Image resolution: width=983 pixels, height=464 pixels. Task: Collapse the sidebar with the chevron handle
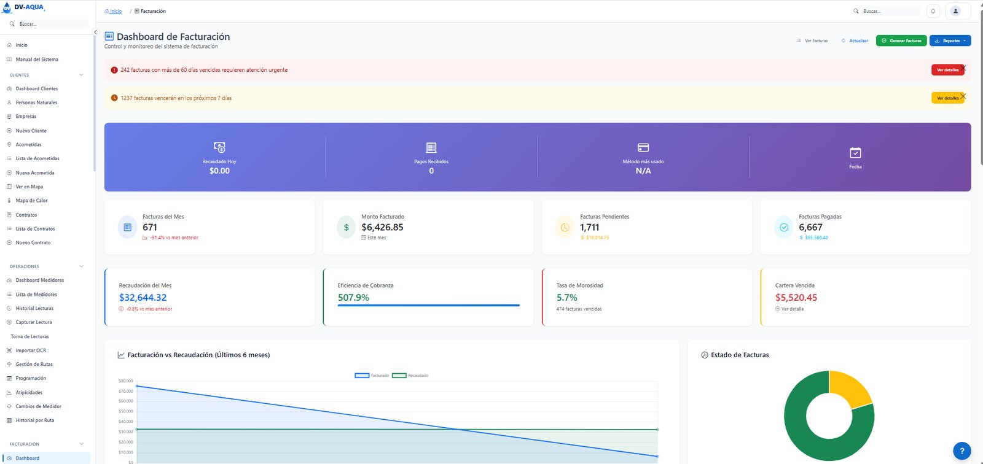[95, 32]
